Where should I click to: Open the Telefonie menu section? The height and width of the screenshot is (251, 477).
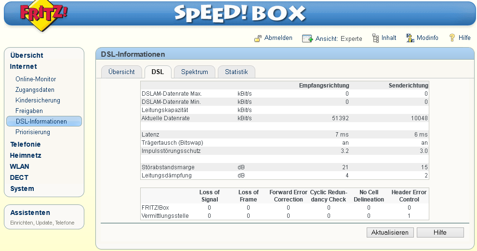(25, 144)
